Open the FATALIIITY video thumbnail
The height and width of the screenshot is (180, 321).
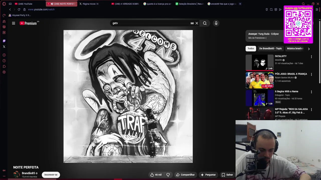[x=260, y=62]
